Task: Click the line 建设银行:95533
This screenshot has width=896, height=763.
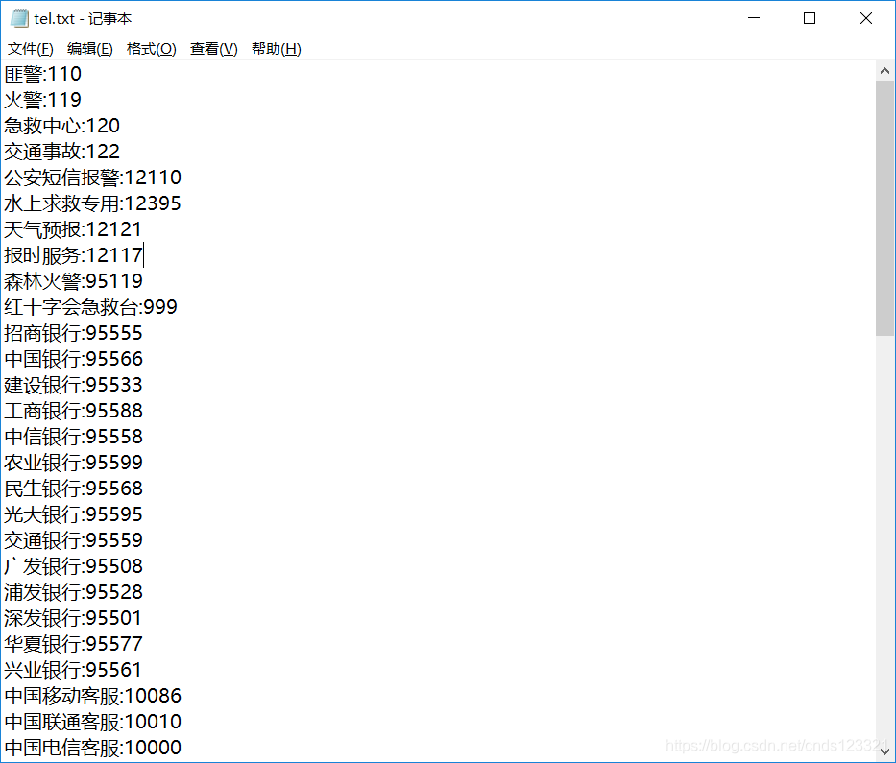Action: pos(73,385)
